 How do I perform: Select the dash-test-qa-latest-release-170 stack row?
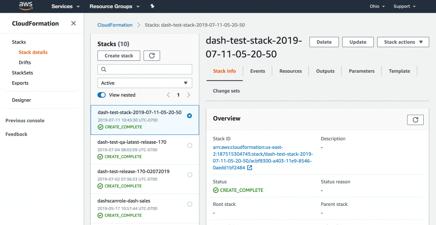[145, 149]
